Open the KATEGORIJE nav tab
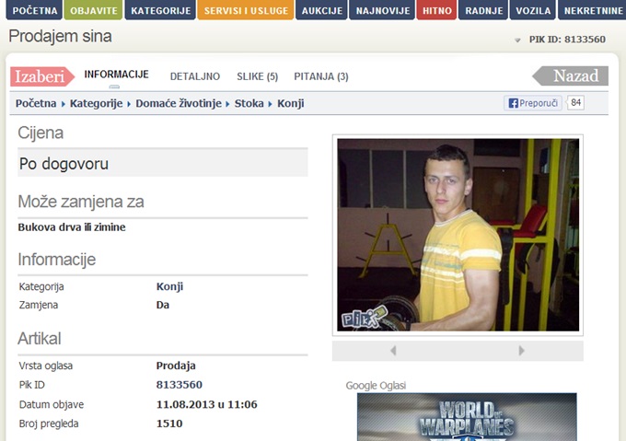Viewport: 626px width, 441px height. [x=160, y=10]
